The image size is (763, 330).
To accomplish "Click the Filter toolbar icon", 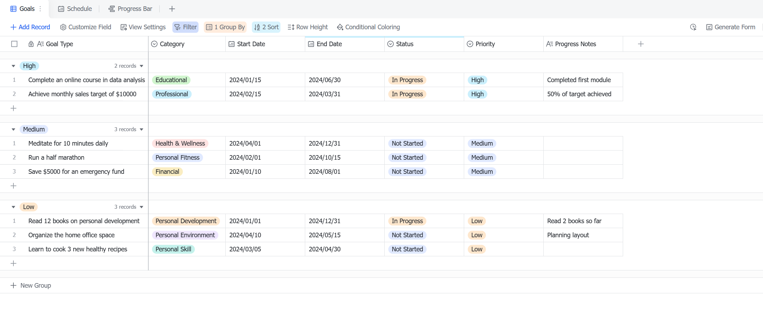I will click(x=177, y=27).
